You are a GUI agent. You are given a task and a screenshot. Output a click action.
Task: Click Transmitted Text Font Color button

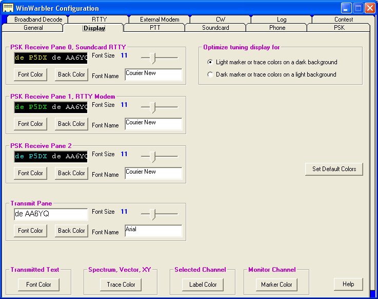click(38, 285)
